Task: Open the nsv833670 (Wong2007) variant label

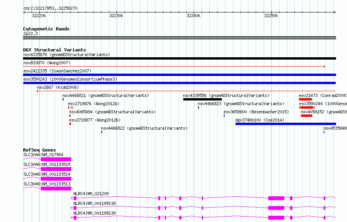Action: point(47,63)
